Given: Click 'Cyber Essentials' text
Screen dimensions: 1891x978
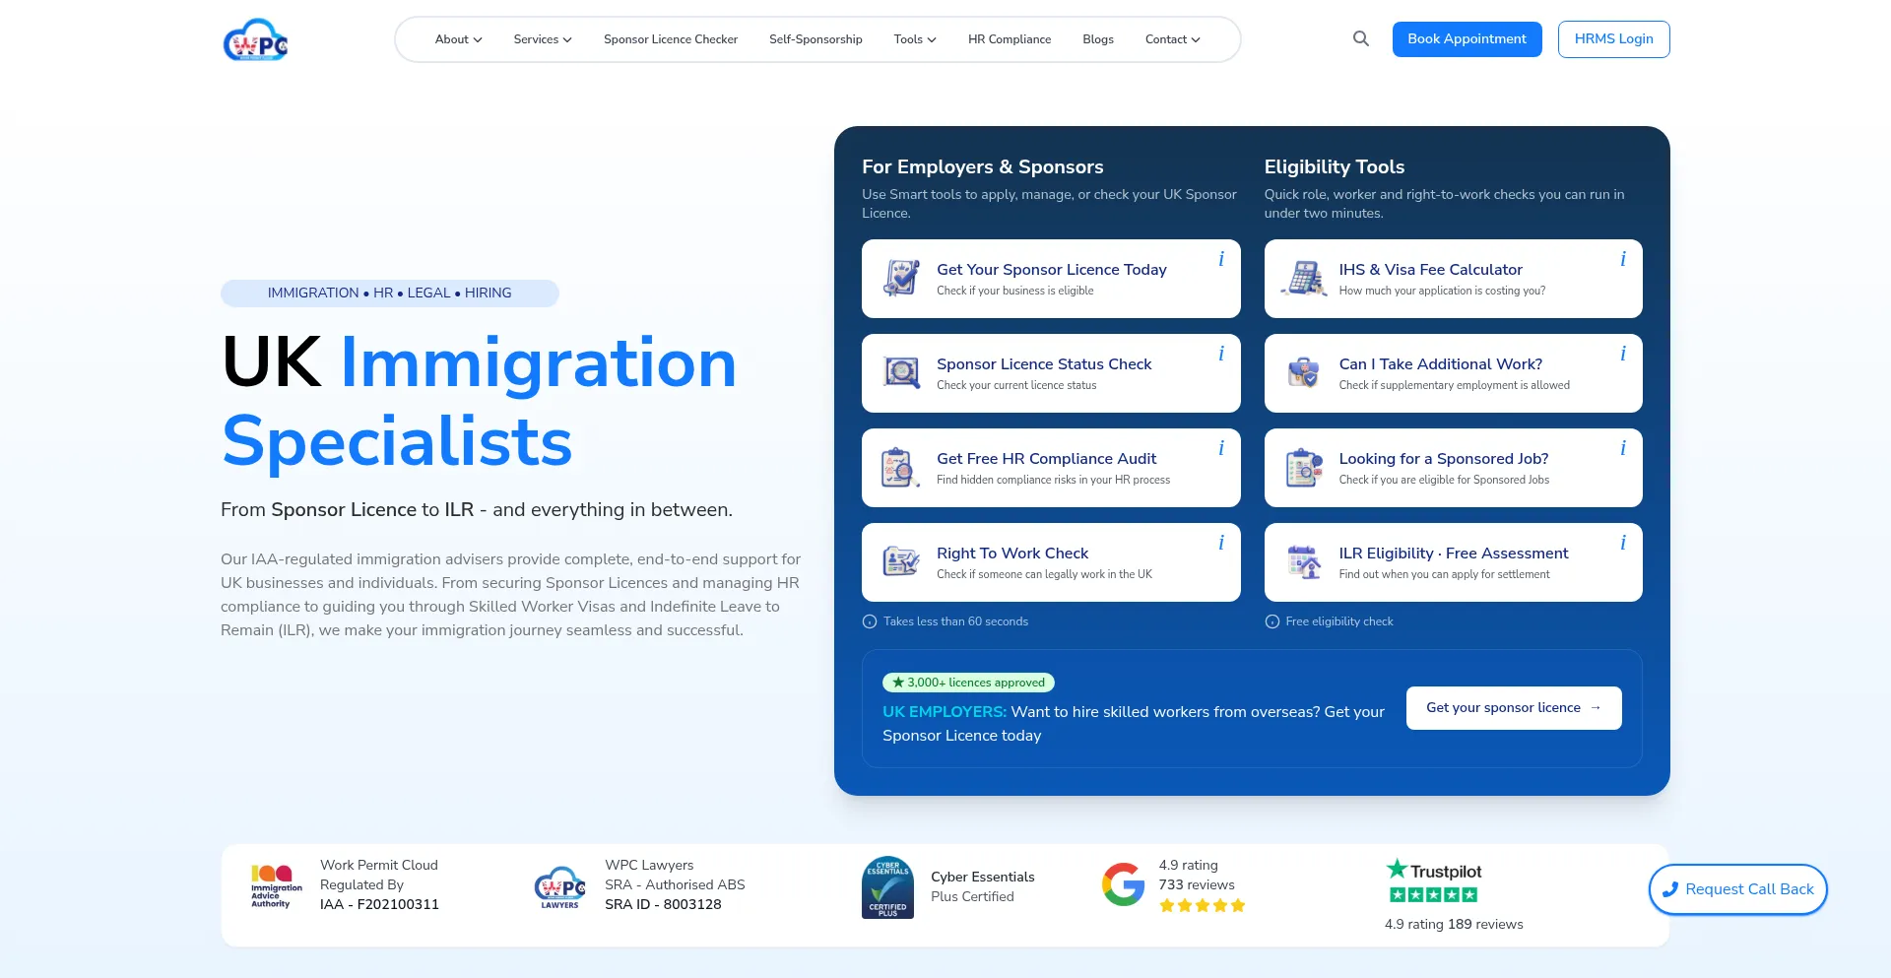Looking at the screenshot, I should click(983, 877).
